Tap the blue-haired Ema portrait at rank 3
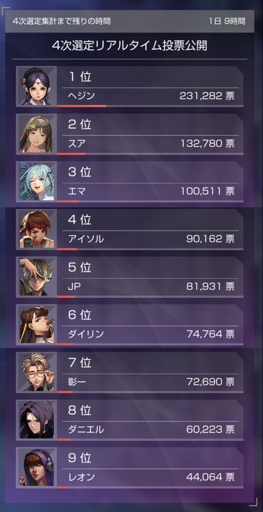 (36, 182)
